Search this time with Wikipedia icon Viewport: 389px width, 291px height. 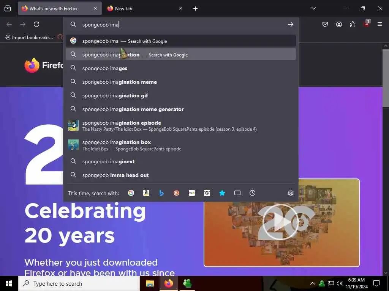[x=207, y=193]
